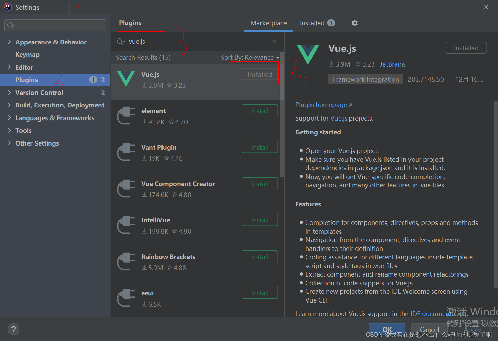The height and width of the screenshot is (341, 498).
Task: Select Keymap in settings tree
Action: point(27,54)
